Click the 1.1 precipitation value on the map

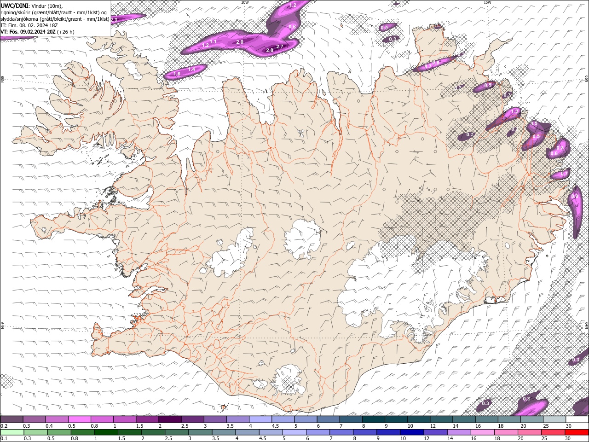click(214, 42)
